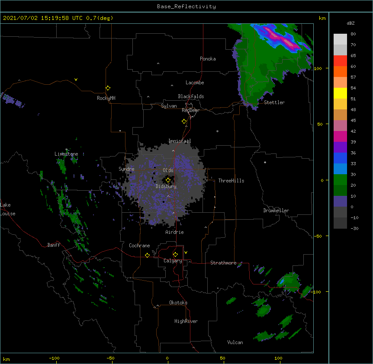The height and width of the screenshot is (364, 373).
Task: Click the light blue 30-33 dBZ legend swatch
Action: tap(340, 169)
